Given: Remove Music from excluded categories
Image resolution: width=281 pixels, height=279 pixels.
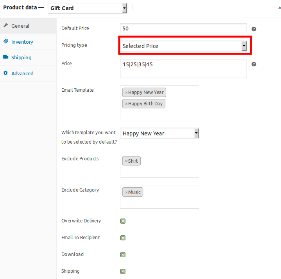Looking at the screenshot, I should point(126,192).
